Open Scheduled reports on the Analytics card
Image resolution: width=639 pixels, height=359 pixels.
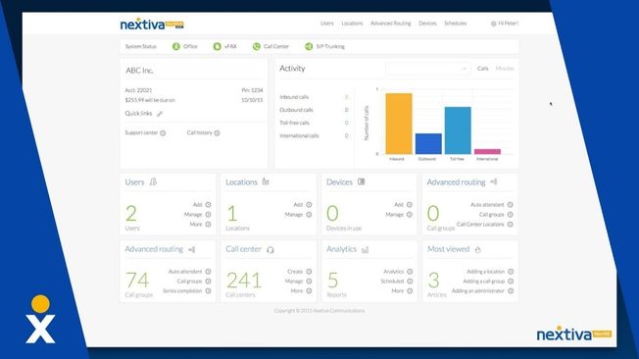397,282
